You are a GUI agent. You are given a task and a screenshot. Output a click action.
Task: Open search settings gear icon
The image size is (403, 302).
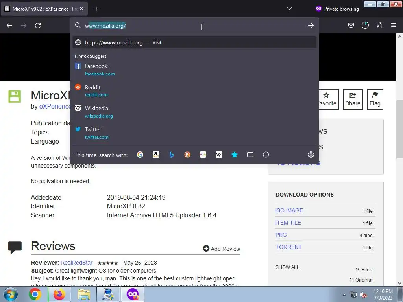point(311,155)
